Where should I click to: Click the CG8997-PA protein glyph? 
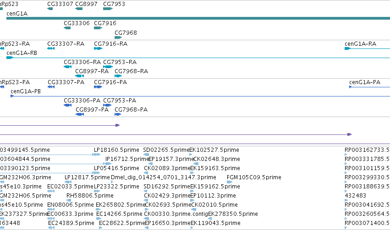click(x=80, y=114)
